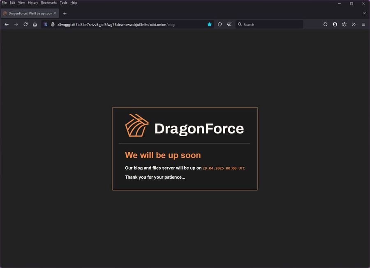
Task: Open the Help menu
Action: (74, 2)
